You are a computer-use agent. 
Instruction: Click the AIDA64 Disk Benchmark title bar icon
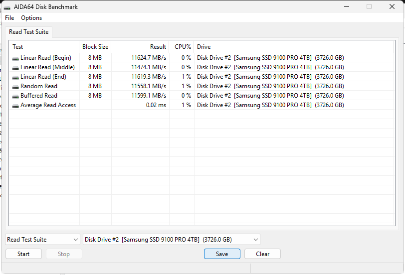coord(7,7)
